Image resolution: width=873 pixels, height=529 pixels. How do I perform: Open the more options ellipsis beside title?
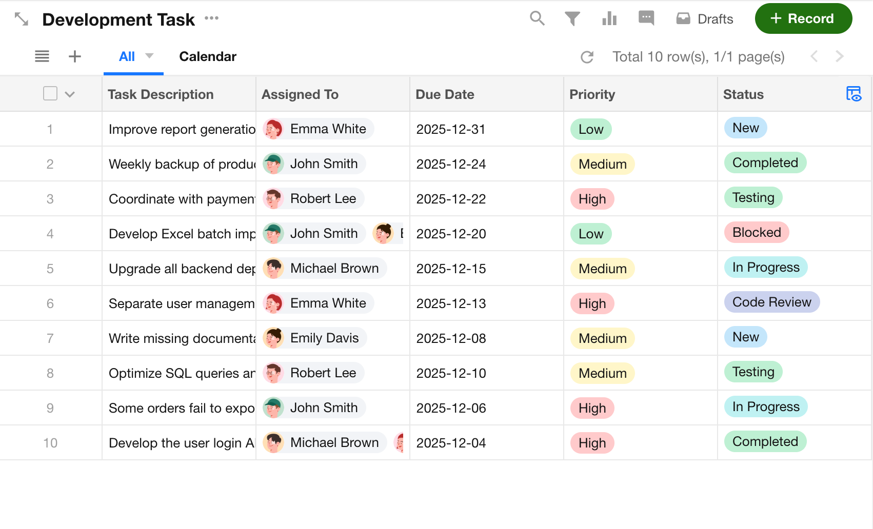(211, 18)
